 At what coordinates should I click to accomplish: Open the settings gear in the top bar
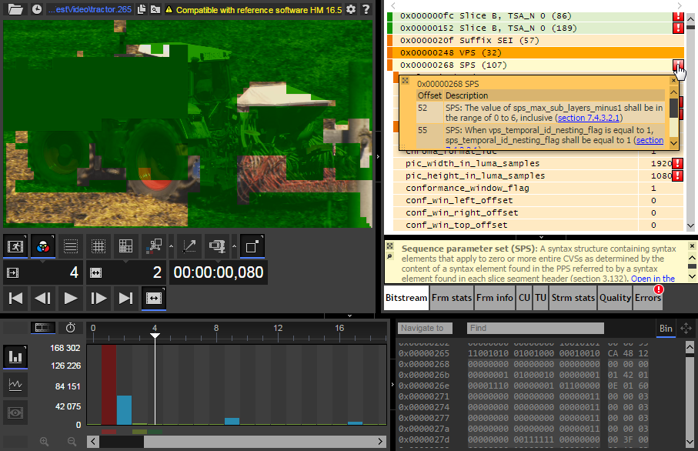click(x=351, y=9)
